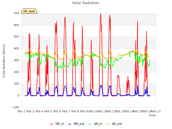Click the 200 y-axis tick label

click(x=16, y=72)
